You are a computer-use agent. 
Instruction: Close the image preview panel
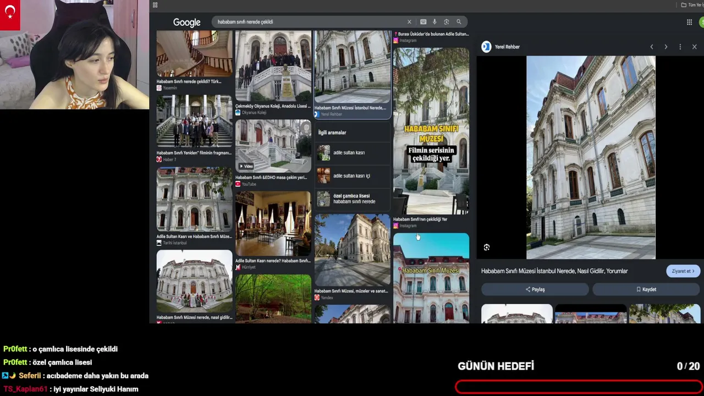coord(694,47)
